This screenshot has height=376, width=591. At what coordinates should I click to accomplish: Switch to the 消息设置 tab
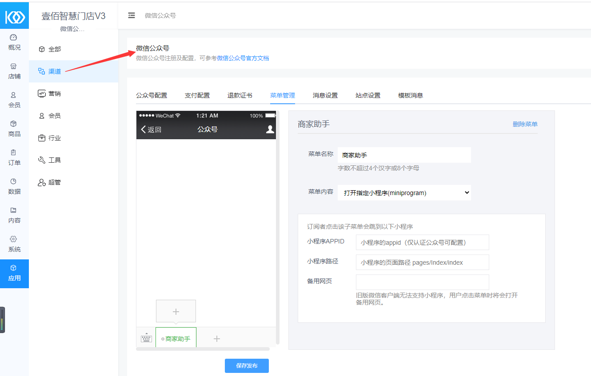(x=325, y=95)
